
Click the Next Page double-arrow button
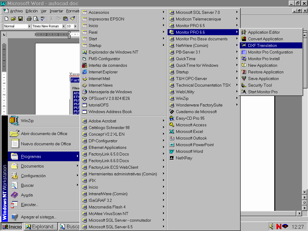[x=304, y=208]
